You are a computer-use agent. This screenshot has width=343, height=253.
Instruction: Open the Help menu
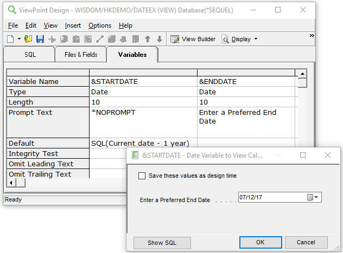click(125, 25)
